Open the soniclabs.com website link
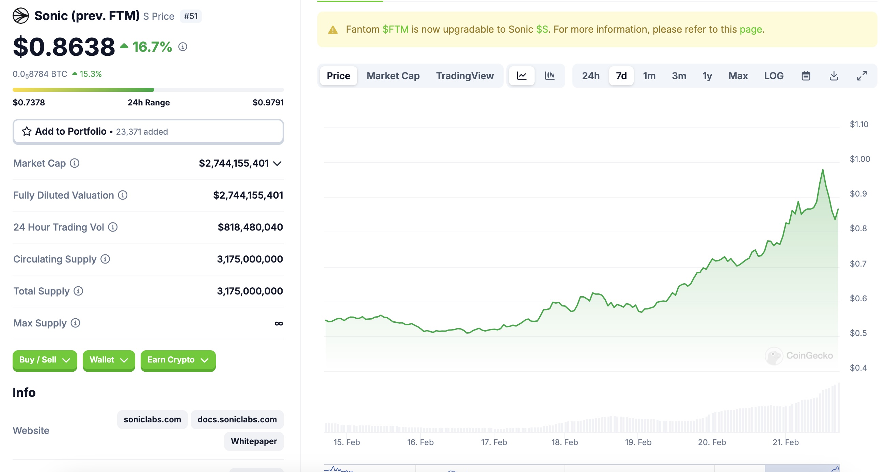 [x=152, y=419]
